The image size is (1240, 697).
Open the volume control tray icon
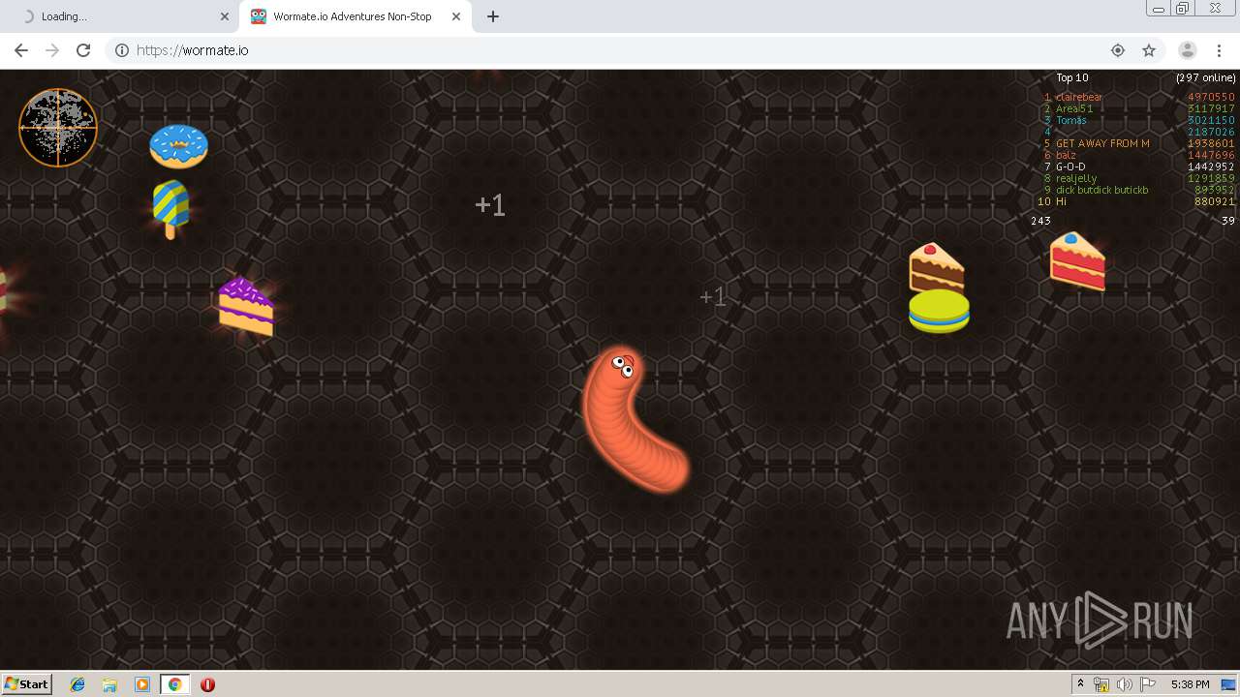(x=1125, y=684)
